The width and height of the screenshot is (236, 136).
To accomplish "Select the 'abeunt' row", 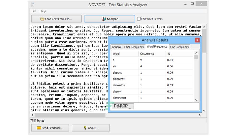I will [x=152, y=72].
